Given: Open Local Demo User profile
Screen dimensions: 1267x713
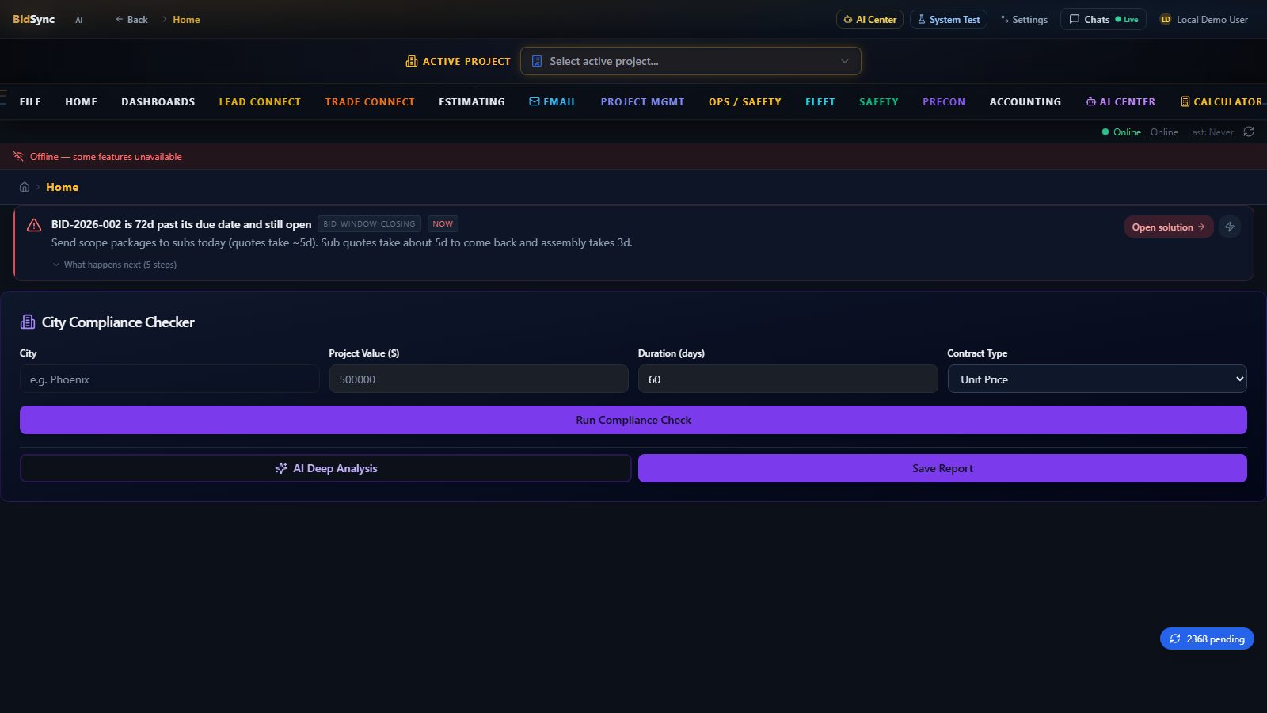Looking at the screenshot, I should (1204, 19).
